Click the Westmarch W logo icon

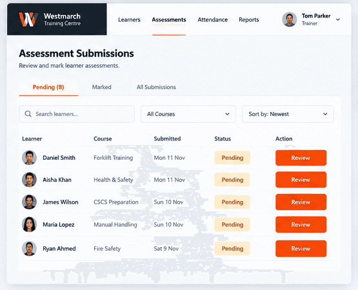[x=28, y=19]
